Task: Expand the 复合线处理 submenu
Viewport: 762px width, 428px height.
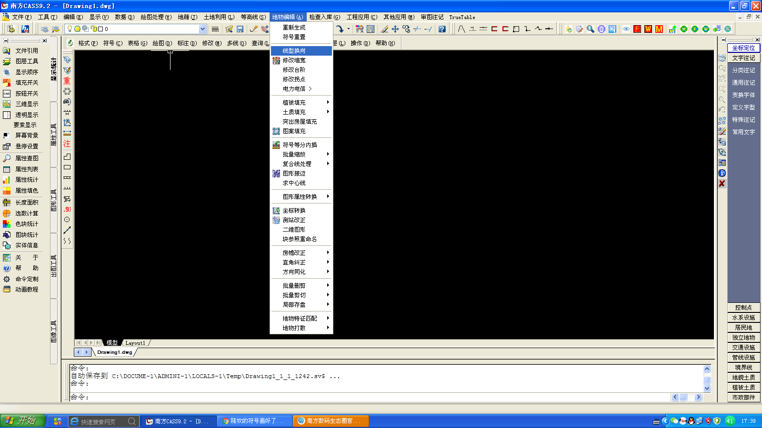Action: pyautogui.click(x=301, y=164)
